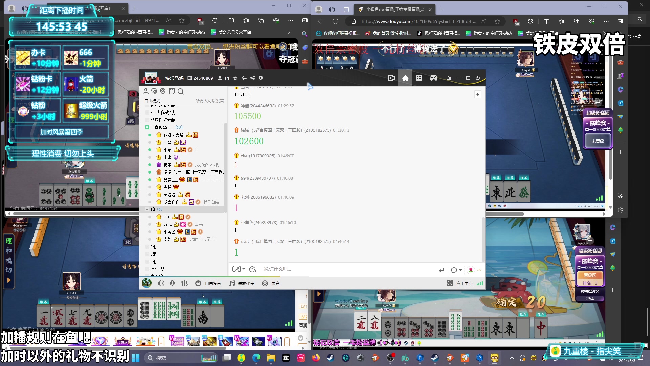Open 我的首页 微博 bookmark in right browser
Screen dimensions: 650x366
pos(388,33)
